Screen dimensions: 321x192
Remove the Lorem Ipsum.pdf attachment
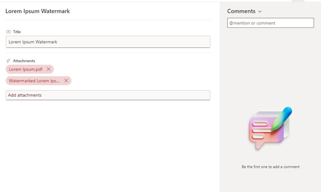48,69
